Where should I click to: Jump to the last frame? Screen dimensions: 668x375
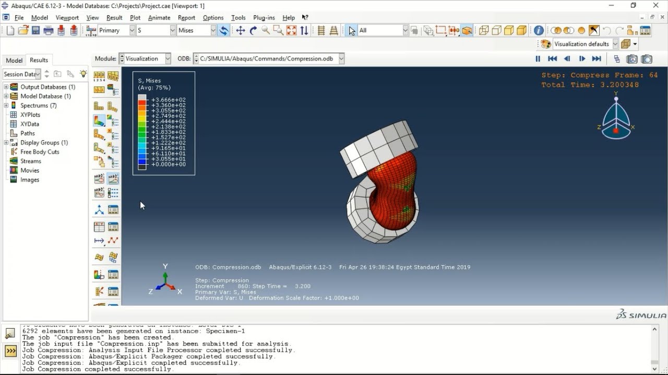[597, 59]
